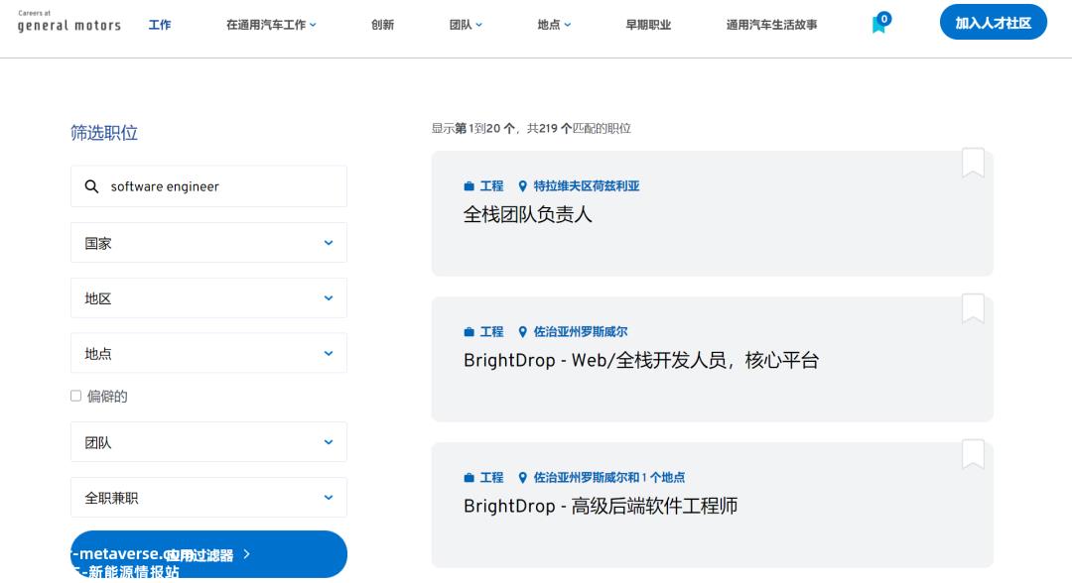This screenshot has width=1072, height=583.
Task: Click the briefcase icon on 全栈团队负责人 card
Action: click(469, 185)
